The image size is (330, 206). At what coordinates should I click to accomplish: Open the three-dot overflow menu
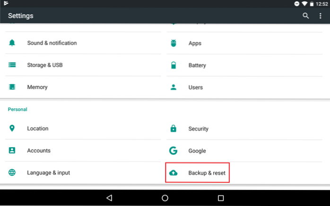click(321, 16)
